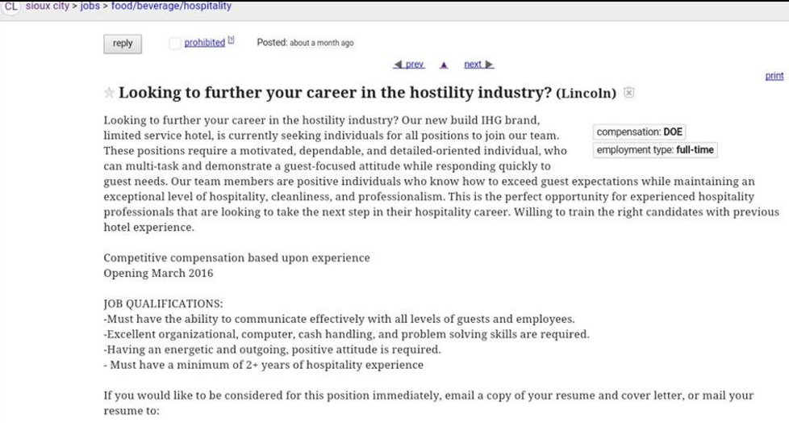The height and width of the screenshot is (423, 789).
Task: Go to the next posting arrow
Action: 479,65
